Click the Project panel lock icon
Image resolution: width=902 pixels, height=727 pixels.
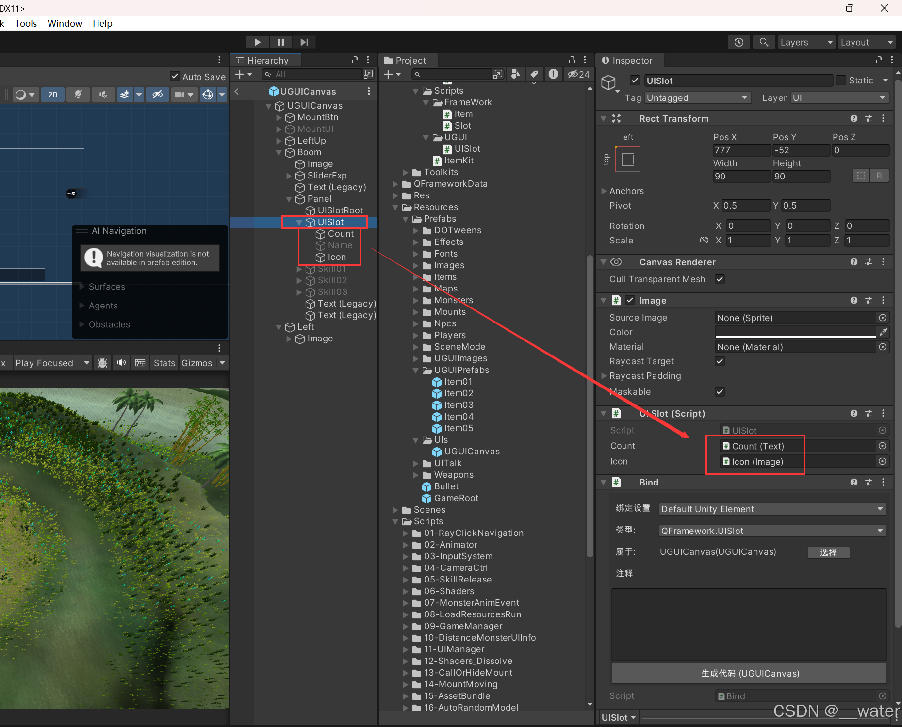(x=572, y=60)
